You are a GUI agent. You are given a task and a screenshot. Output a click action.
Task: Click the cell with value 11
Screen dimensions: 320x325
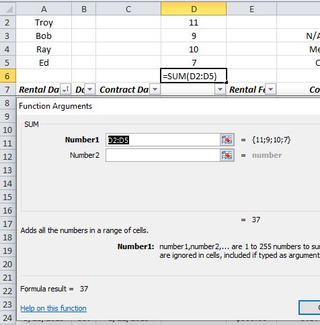tap(194, 22)
